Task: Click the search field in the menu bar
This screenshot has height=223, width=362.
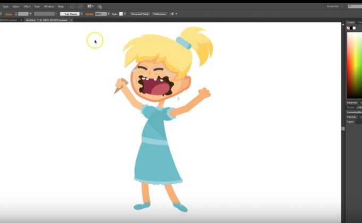Action: pyautogui.click(x=355, y=6)
